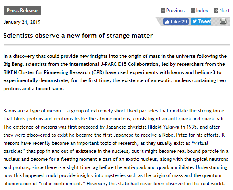Click the left-arrow icon beside Previous
233x190 pixels.
163,11
